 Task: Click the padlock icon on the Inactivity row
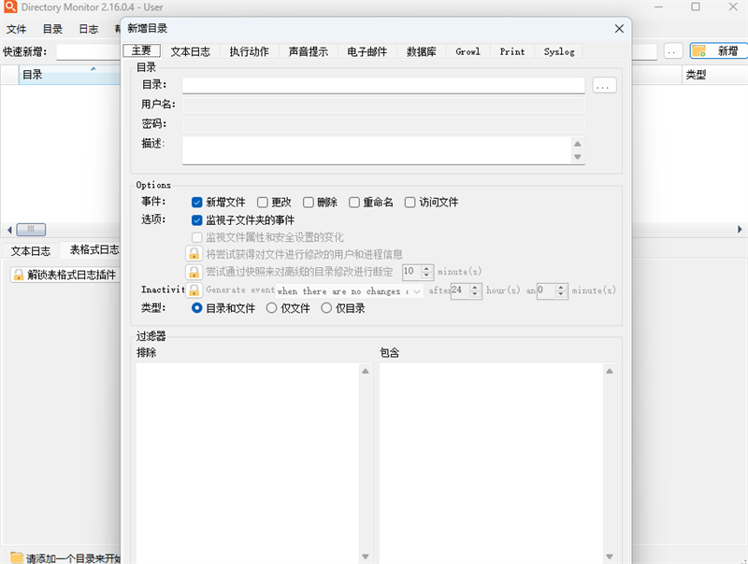pos(194,290)
